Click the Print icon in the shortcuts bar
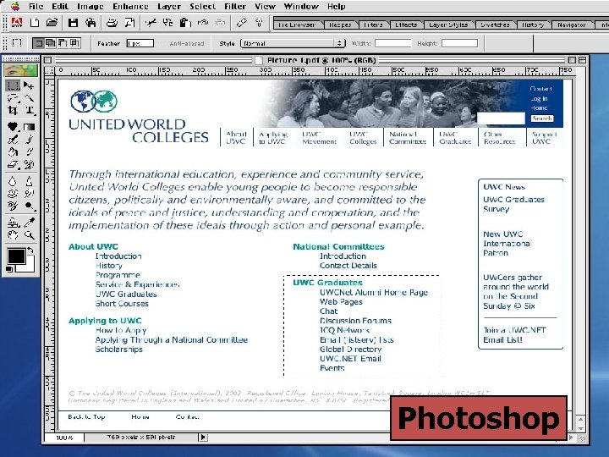 click(x=112, y=23)
